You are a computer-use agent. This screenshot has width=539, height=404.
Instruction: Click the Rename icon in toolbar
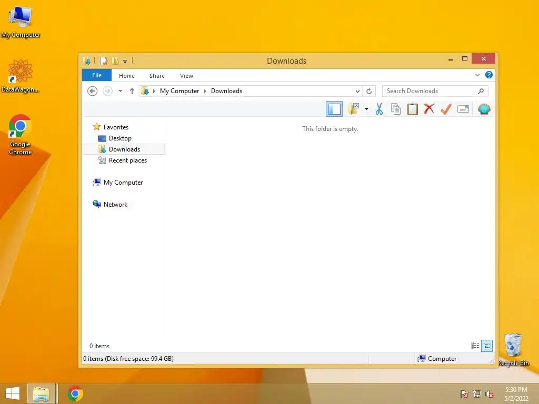[x=463, y=109]
